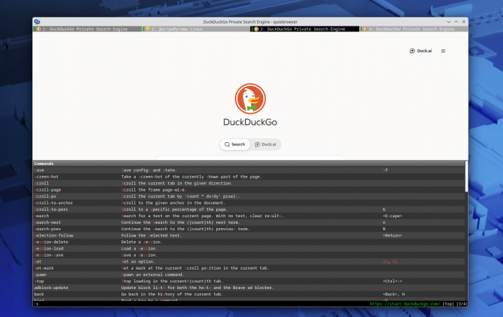
Task: Focus the ':s' command line input
Action: pyautogui.click(x=200, y=304)
